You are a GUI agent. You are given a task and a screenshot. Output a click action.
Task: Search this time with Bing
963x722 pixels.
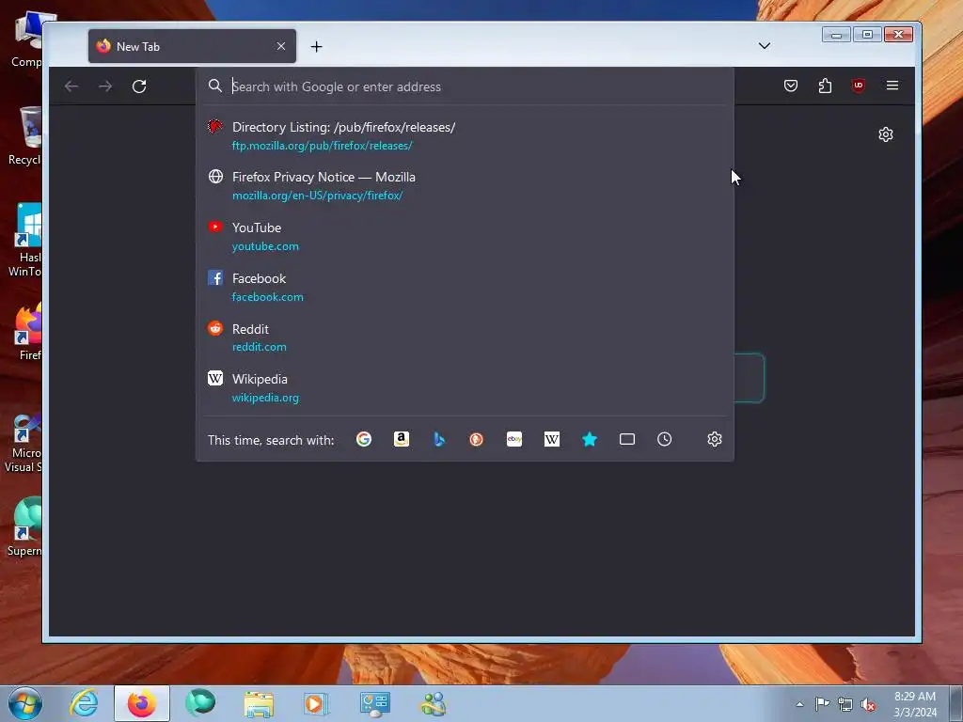[438, 439]
